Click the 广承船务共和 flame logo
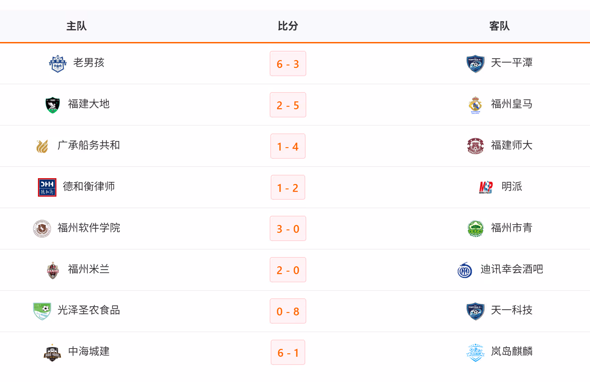The width and height of the screenshot is (590, 382). point(42,146)
